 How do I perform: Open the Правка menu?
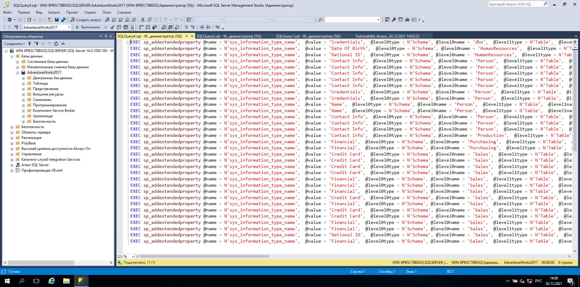24,12
